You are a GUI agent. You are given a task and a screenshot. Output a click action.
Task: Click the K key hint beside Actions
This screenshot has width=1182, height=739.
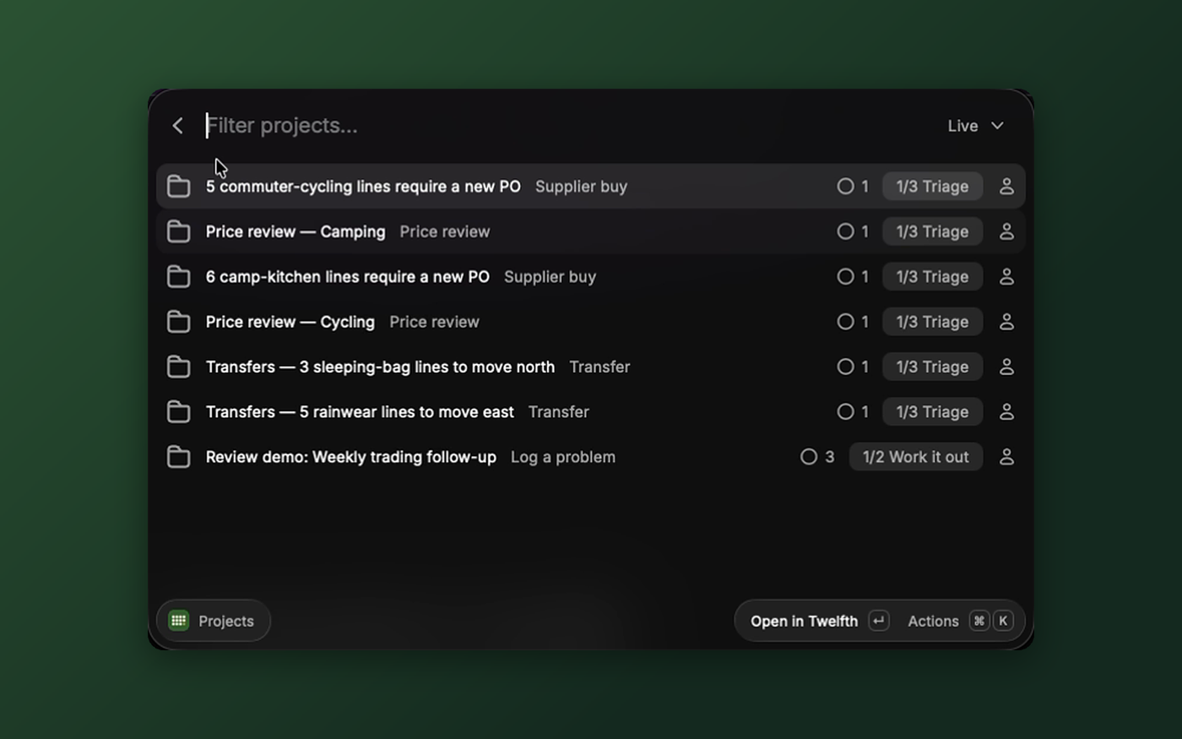tap(1003, 621)
